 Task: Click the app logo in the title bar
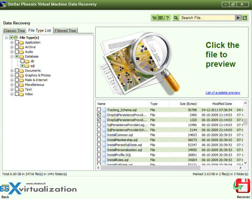[x=3, y=4]
